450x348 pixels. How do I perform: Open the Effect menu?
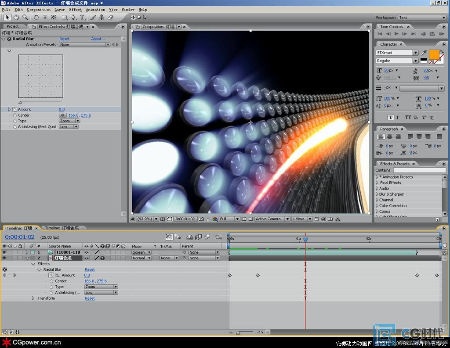tap(76, 10)
